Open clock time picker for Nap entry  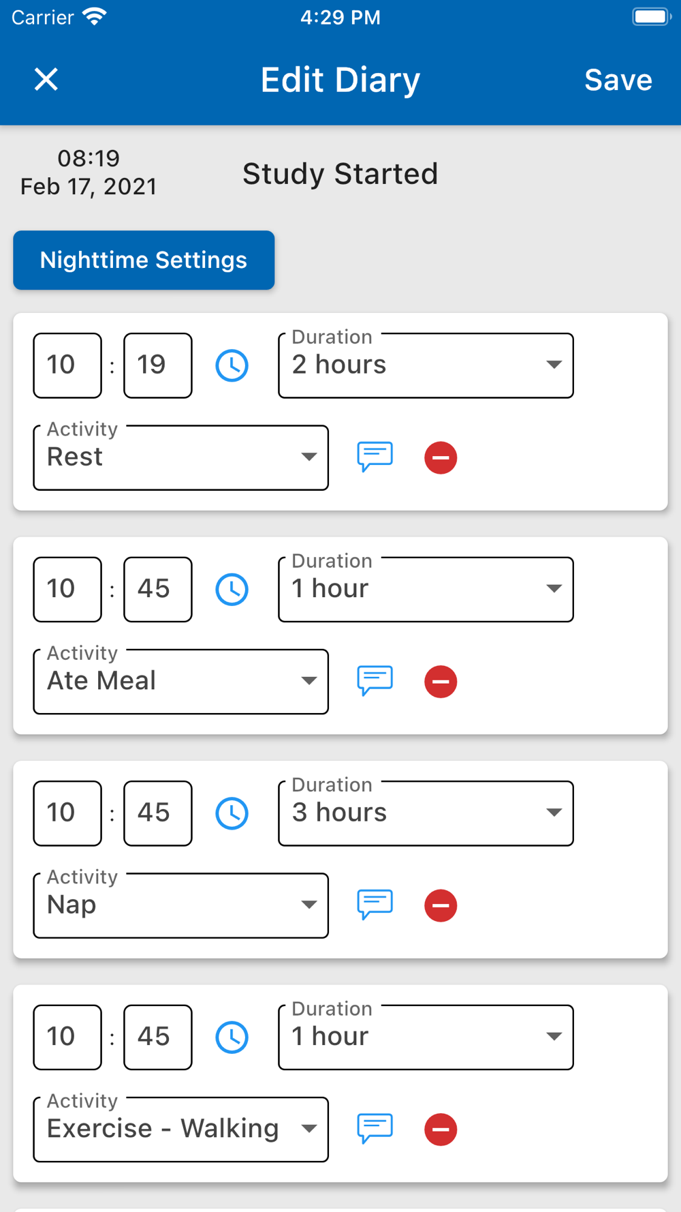(x=232, y=813)
